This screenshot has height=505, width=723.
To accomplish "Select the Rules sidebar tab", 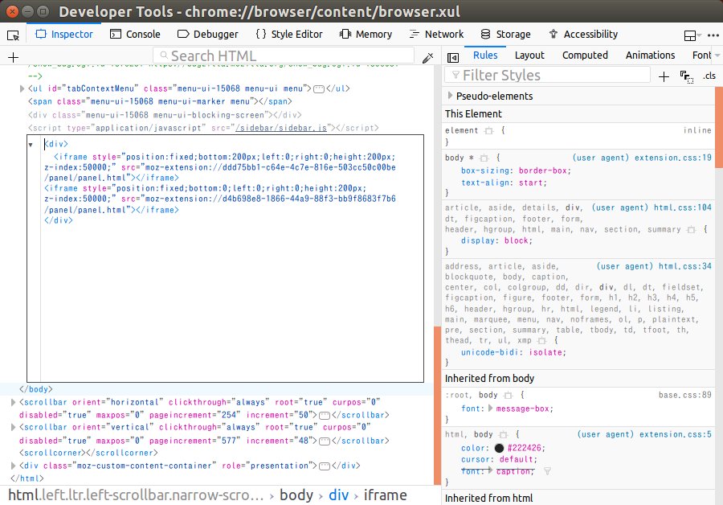I will (485, 55).
